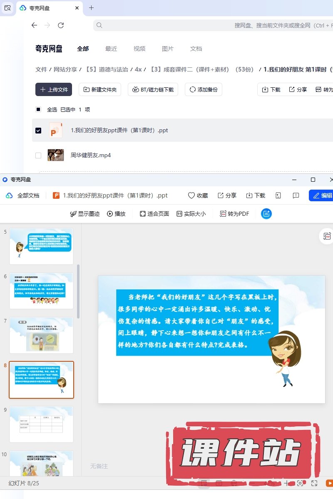Open a new browser tab with plus icon
The image size is (333, 499).
coord(92,8)
